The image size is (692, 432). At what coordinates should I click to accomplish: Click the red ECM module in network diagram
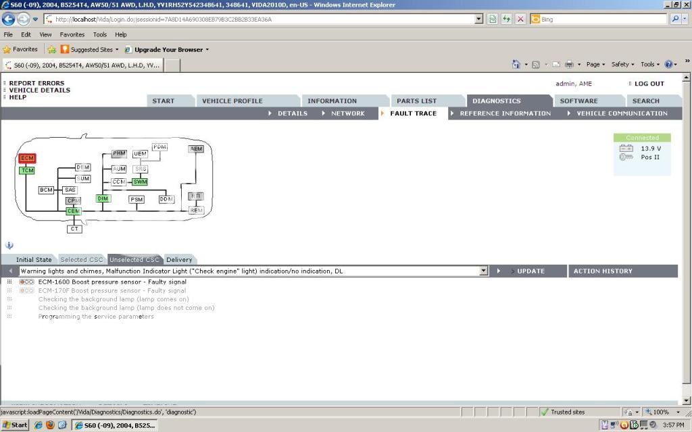(x=27, y=159)
